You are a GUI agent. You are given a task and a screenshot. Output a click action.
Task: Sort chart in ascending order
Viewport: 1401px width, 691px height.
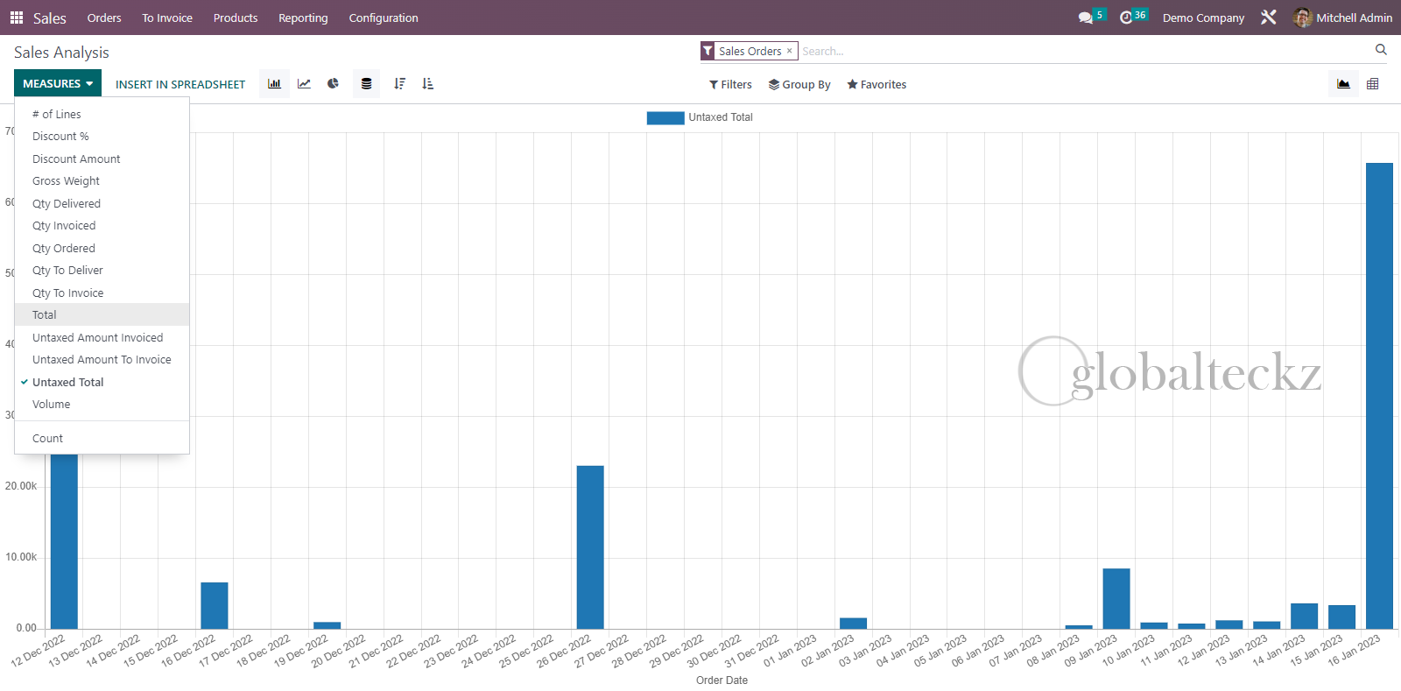428,84
